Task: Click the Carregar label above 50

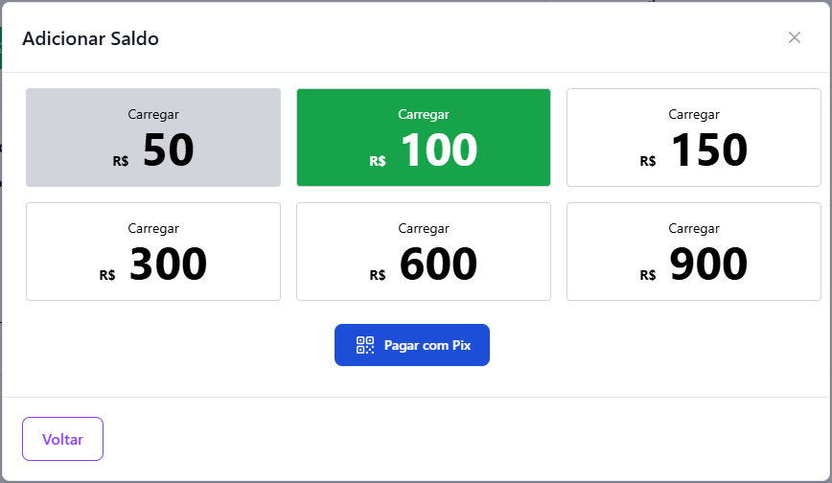Action: pos(153,114)
